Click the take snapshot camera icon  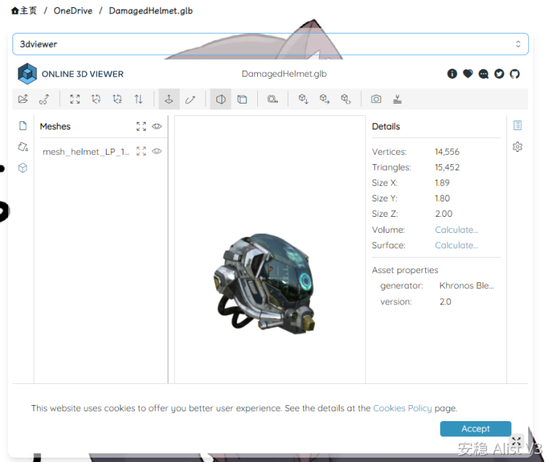(x=376, y=99)
